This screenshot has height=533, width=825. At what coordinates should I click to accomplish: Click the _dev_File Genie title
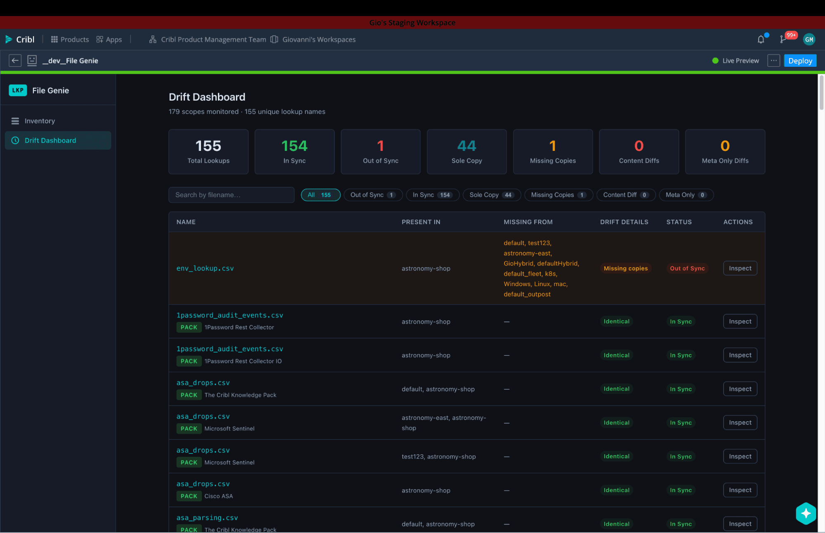pyautogui.click(x=70, y=61)
